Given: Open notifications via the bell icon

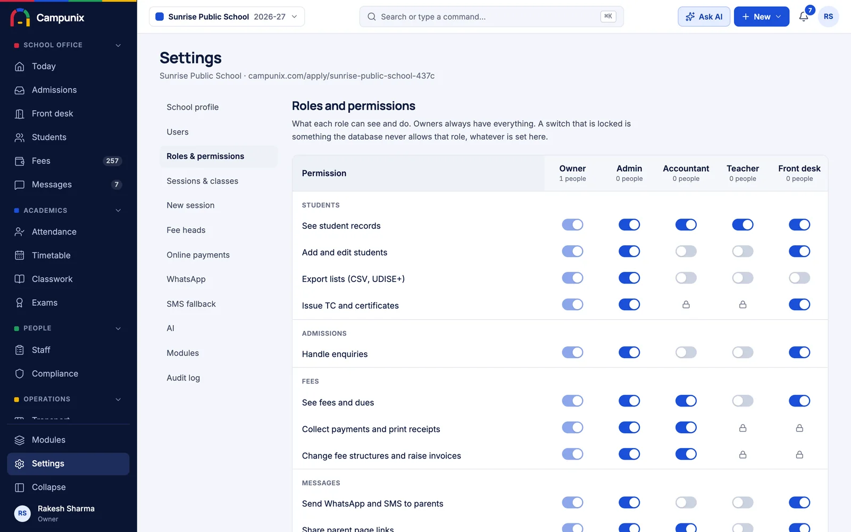Looking at the screenshot, I should coord(804,16).
